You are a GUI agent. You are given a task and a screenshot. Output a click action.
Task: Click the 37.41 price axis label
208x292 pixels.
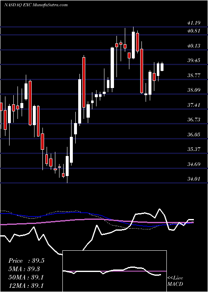click(x=194, y=105)
